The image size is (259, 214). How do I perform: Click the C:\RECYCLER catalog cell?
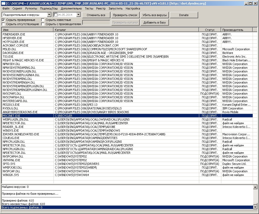pos(126,116)
